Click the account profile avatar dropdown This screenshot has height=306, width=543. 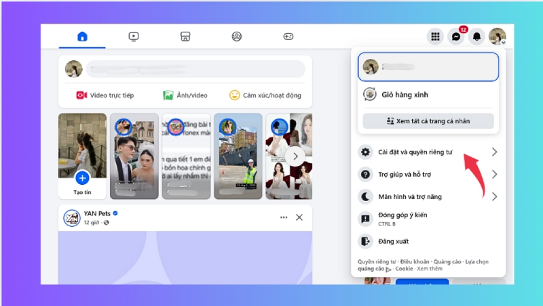point(498,37)
